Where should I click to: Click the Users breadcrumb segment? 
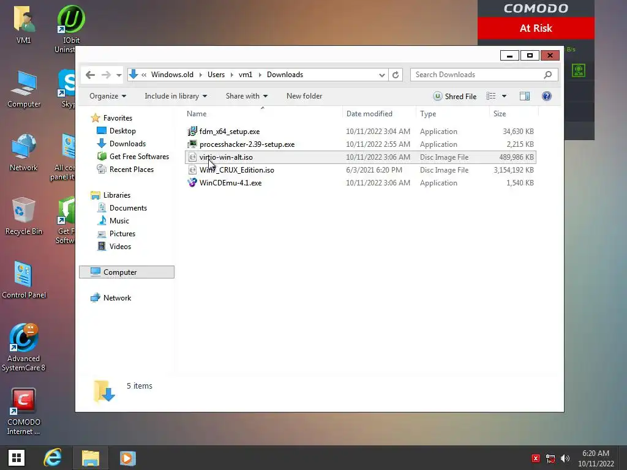(x=216, y=75)
